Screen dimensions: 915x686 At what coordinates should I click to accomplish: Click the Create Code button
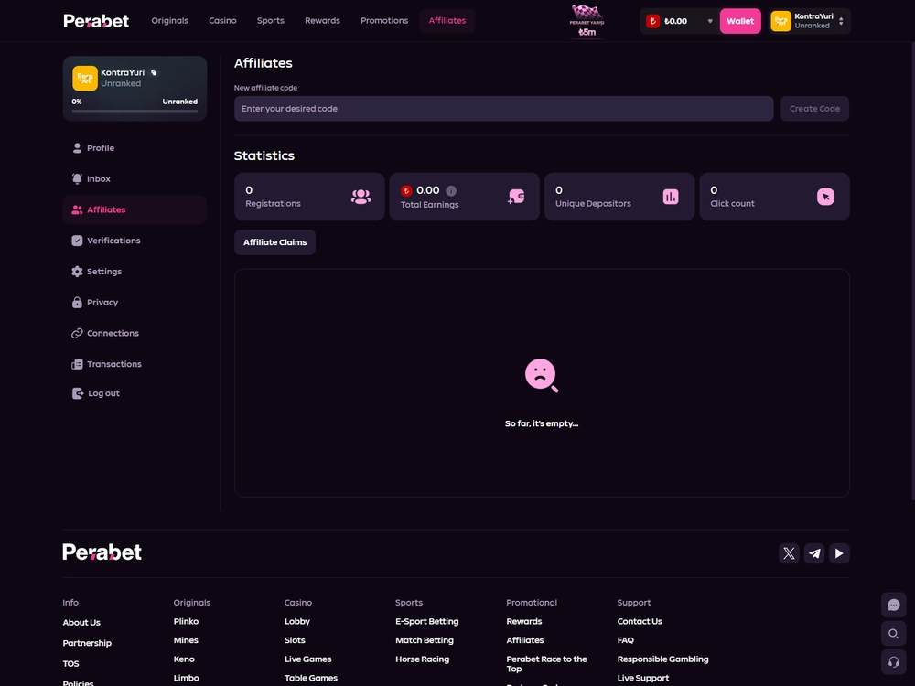(814, 109)
